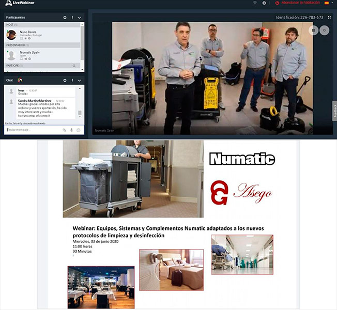This screenshot has height=310, width=337.
Task: Click the Numatic Spain presenter video feed
Action: click(212, 78)
